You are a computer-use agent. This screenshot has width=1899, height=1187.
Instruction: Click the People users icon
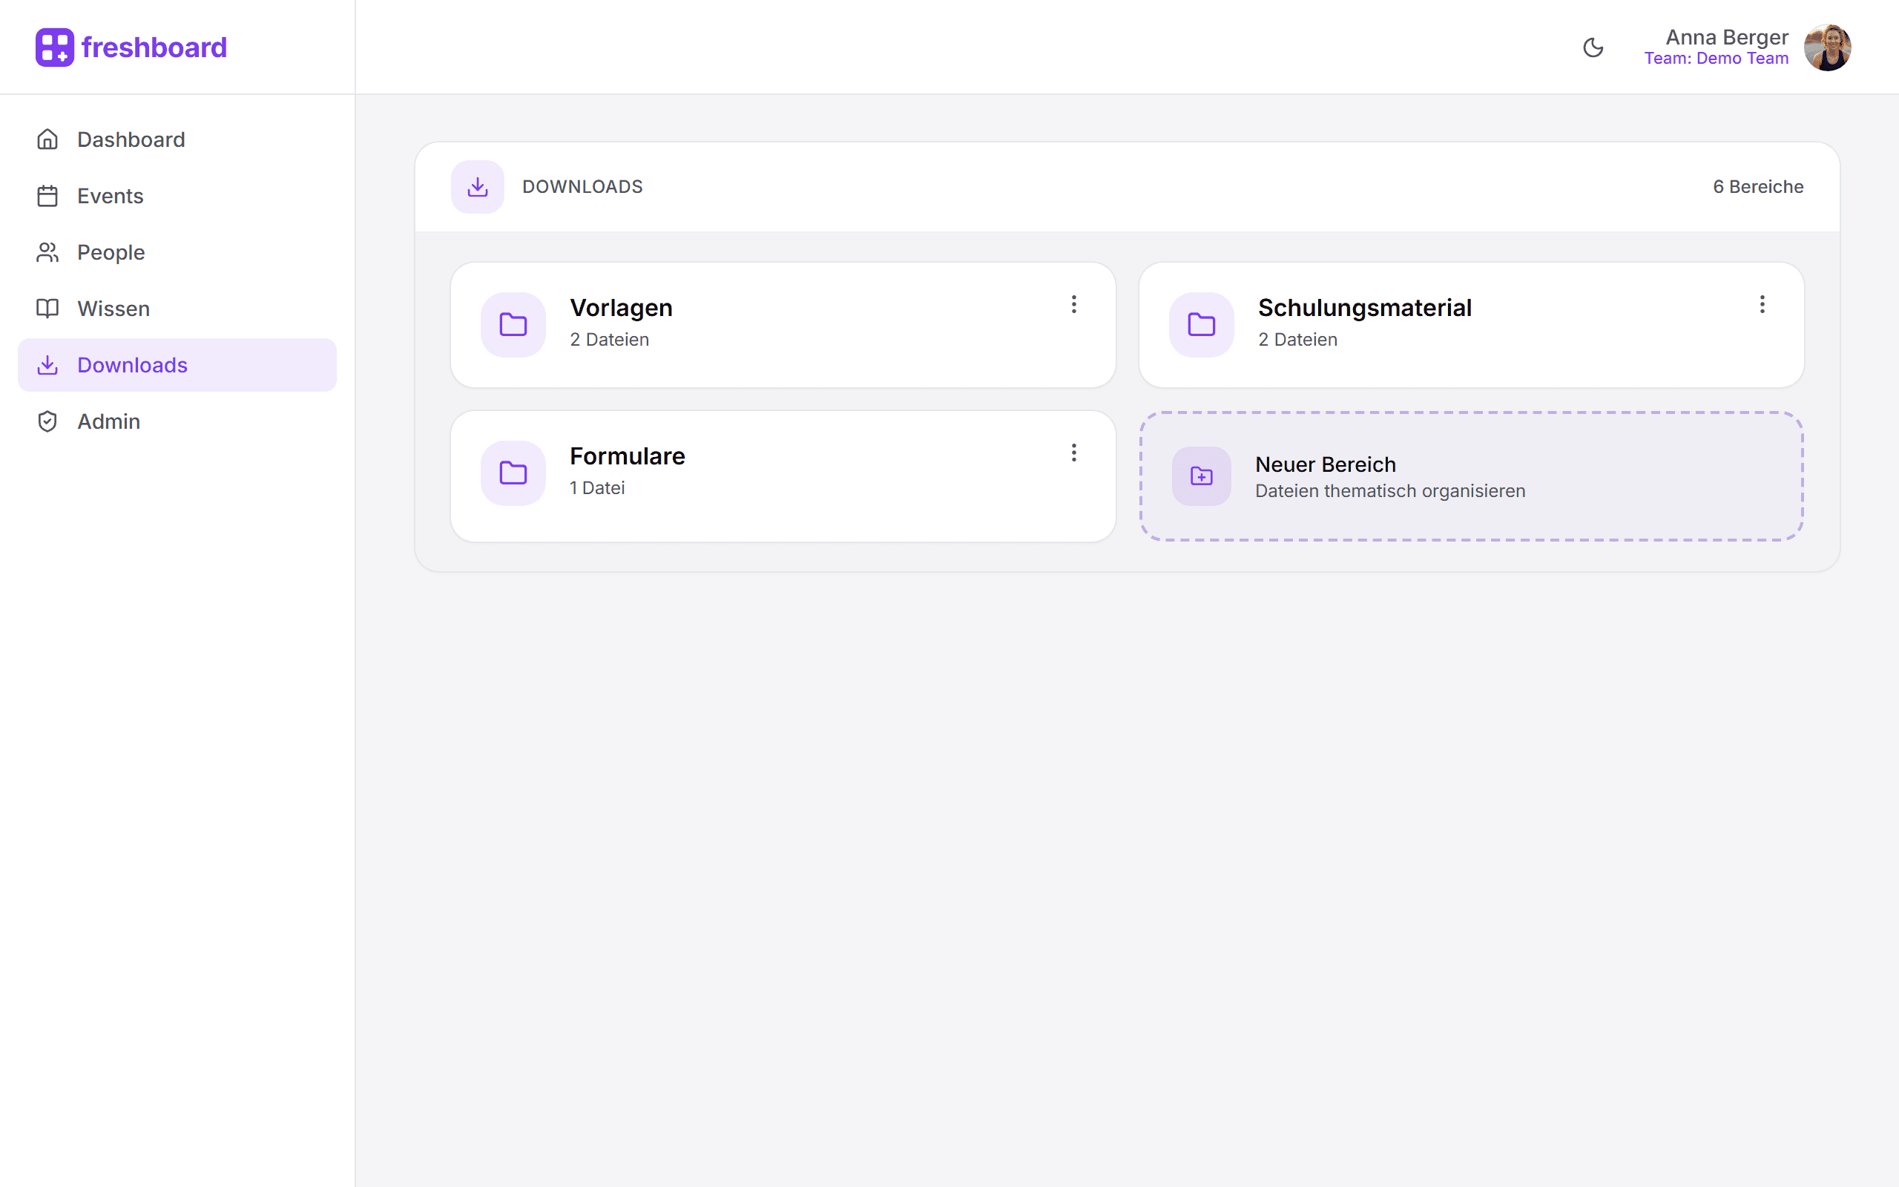(x=47, y=252)
